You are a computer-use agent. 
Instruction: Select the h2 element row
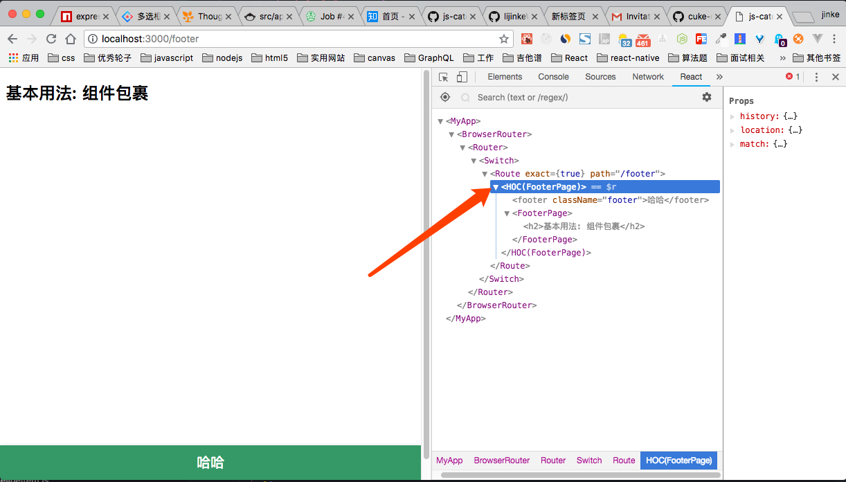click(584, 226)
